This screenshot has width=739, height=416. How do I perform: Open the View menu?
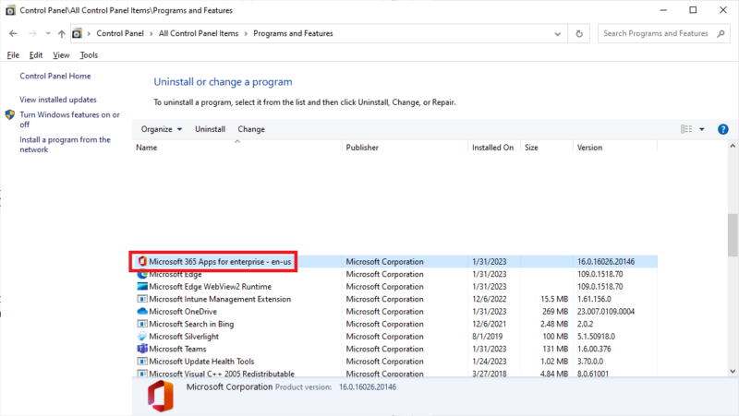[61, 55]
